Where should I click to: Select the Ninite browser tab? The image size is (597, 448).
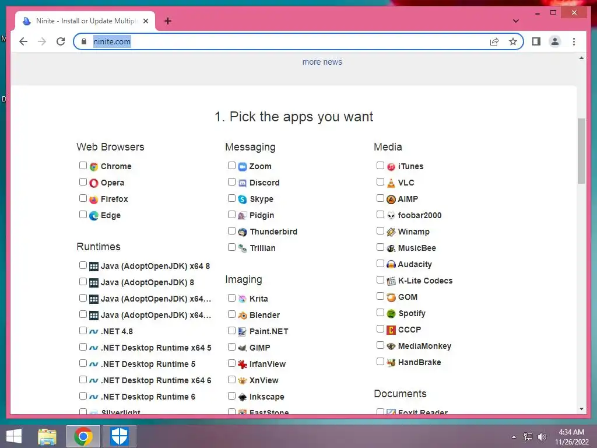(85, 21)
